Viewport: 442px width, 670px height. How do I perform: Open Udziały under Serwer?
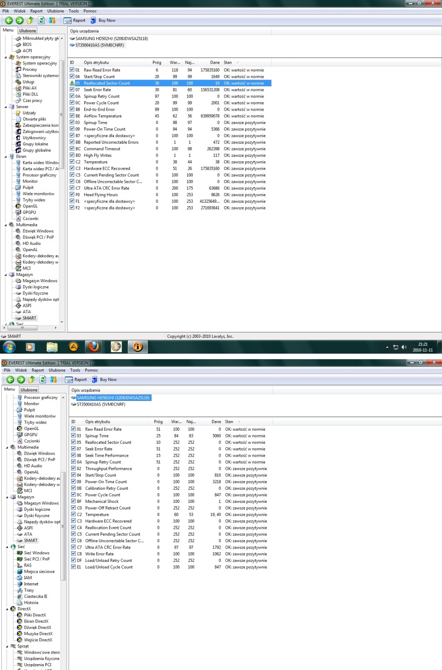pyautogui.click(x=29, y=113)
